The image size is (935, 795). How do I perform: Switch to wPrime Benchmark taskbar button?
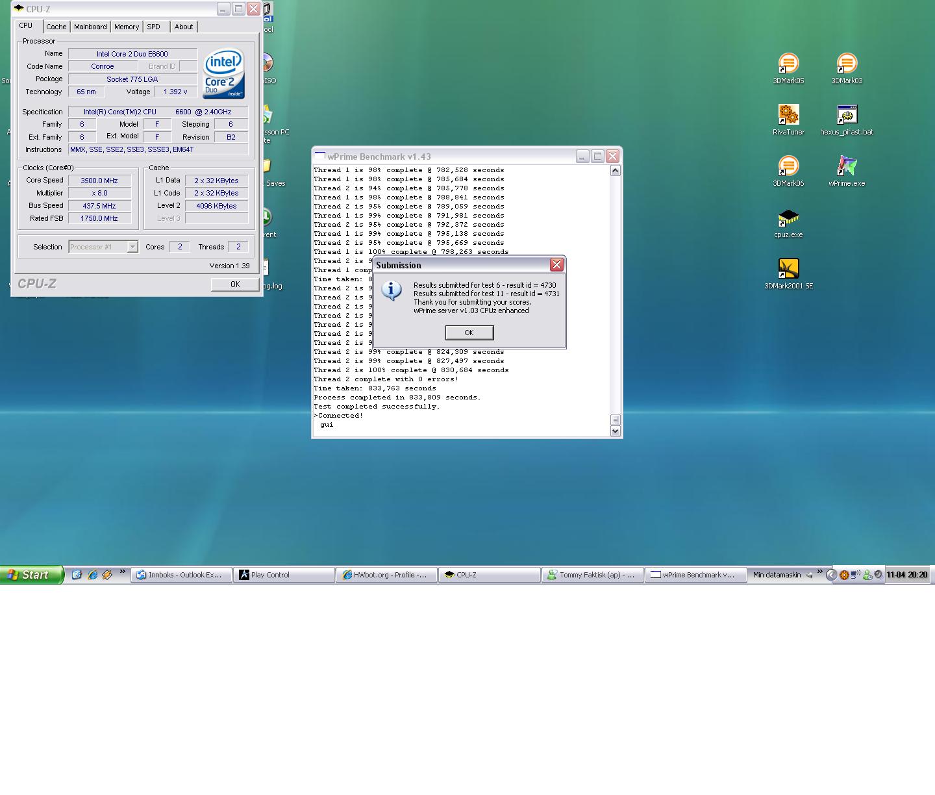point(695,575)
